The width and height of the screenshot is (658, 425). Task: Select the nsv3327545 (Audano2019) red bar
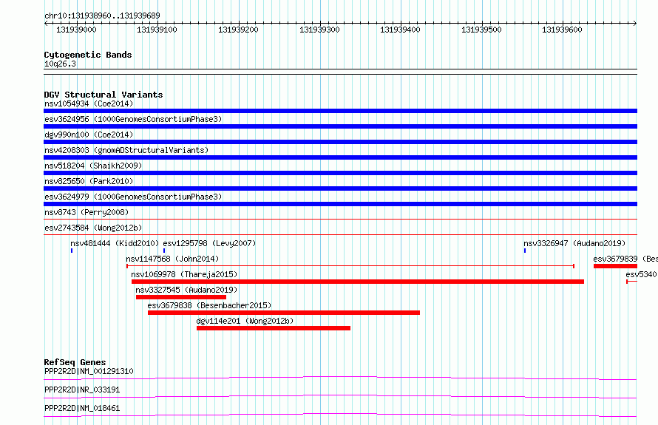pyautogui.click(x=181, y=297)
